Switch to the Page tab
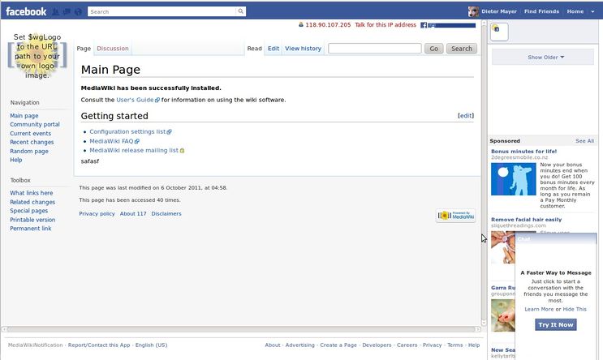The width and height of the screenshot is (603, 360). click(84, 49)
